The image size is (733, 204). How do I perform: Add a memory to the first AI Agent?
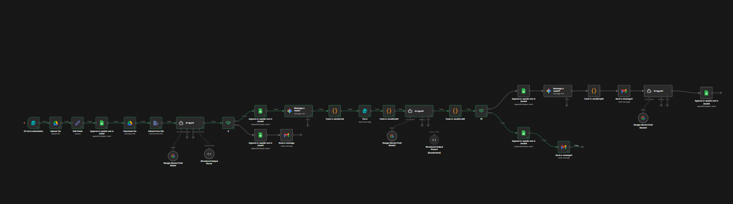click(x=187, y=137)
